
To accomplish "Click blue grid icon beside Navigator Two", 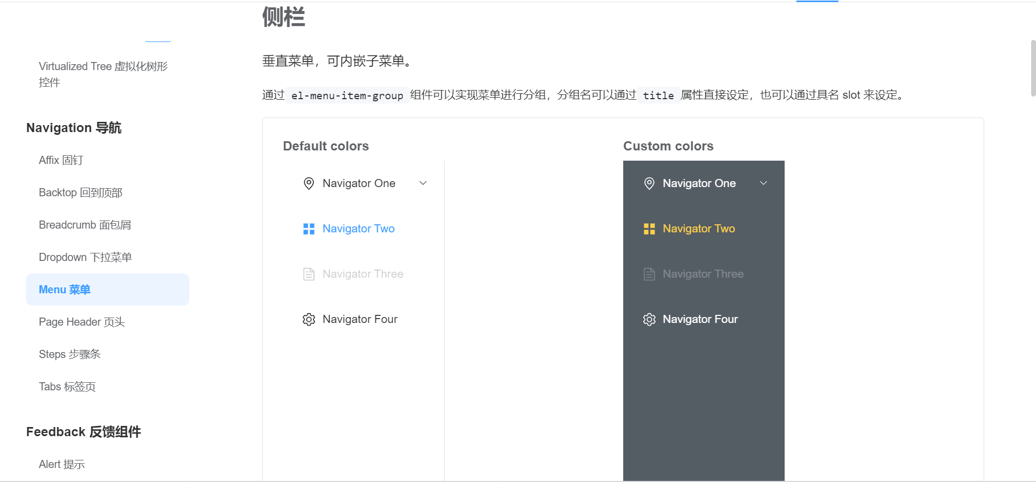I will point(309,229).
